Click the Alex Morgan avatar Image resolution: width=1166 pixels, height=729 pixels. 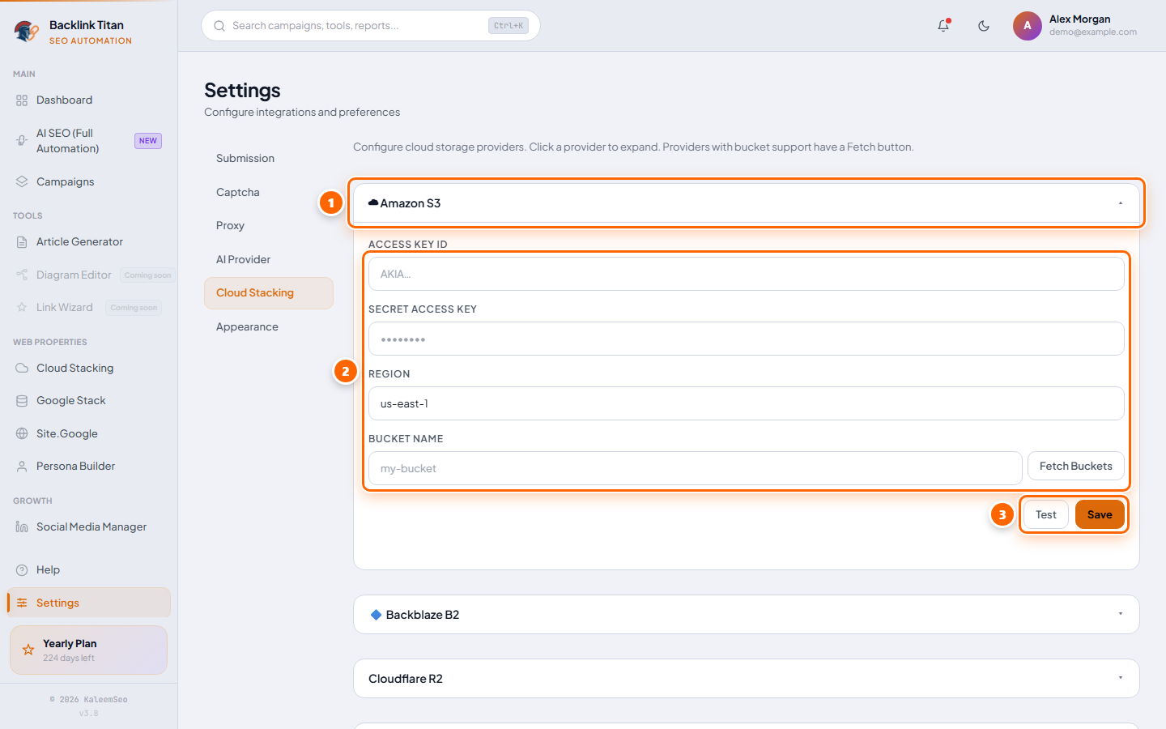tap(1027, 26)
